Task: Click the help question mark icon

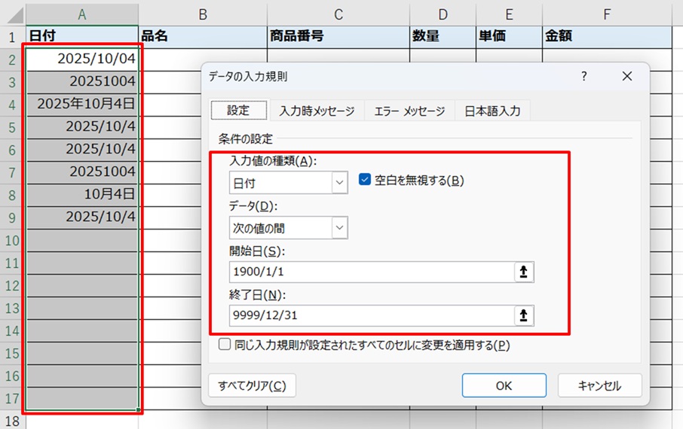Action: tap(583, 77)
